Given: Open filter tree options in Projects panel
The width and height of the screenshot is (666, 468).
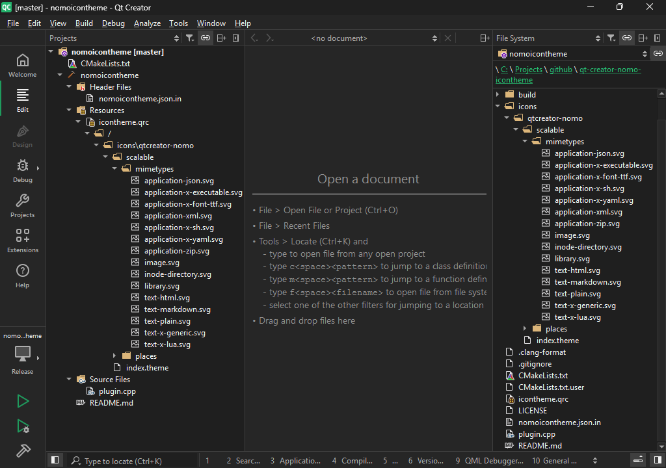Looking at the screenshot, I should [190, 38].
